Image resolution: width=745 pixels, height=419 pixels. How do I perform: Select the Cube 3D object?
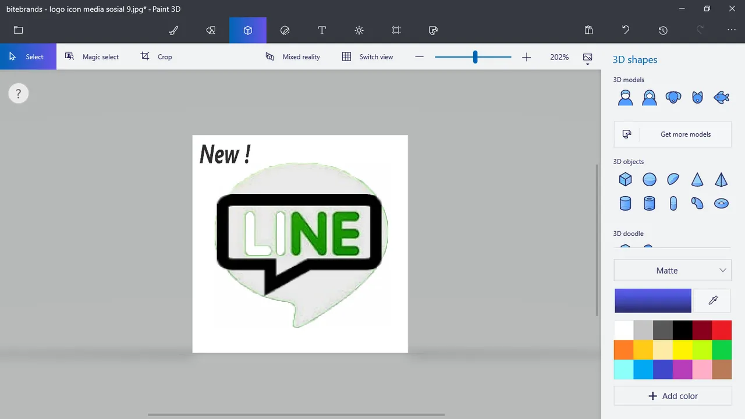pos(625,179)
